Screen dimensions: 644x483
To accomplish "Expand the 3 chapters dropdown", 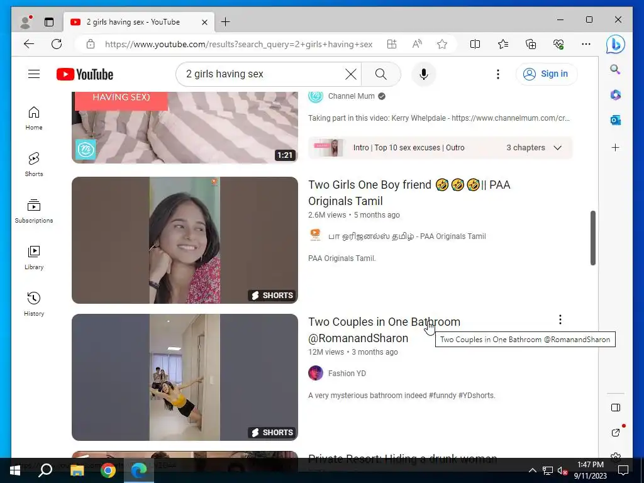I will 557,148.
